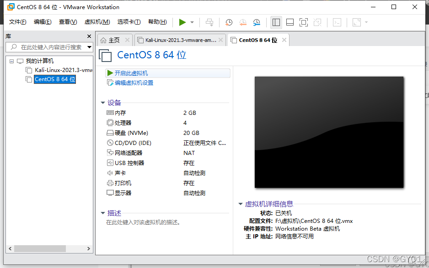This screenshot has width=429, height=268.
Task: Take a snapshot of the virtual machine
Action: 229,22
